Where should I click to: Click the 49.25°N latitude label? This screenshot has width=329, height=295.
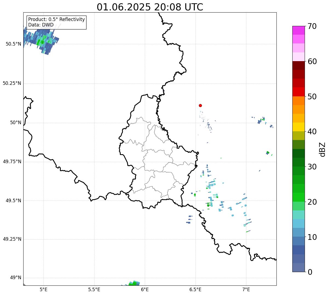[12, 239]
